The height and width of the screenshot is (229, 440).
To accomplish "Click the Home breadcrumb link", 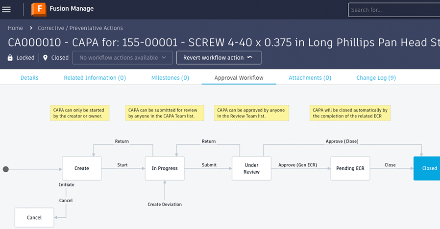I will 15,28.
